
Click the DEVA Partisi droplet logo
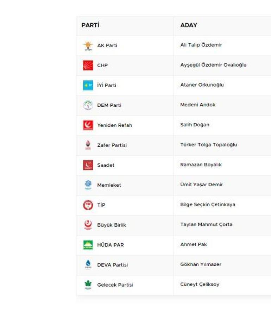point(88,265)
